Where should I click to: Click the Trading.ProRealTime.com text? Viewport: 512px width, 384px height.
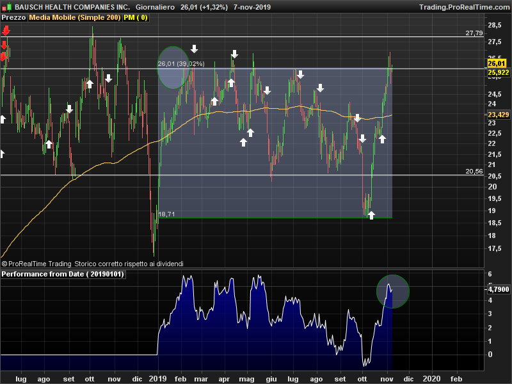(464, 7)
